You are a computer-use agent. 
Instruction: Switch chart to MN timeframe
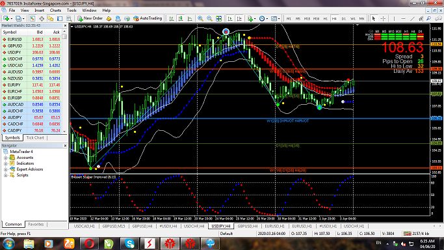point(361,18)
